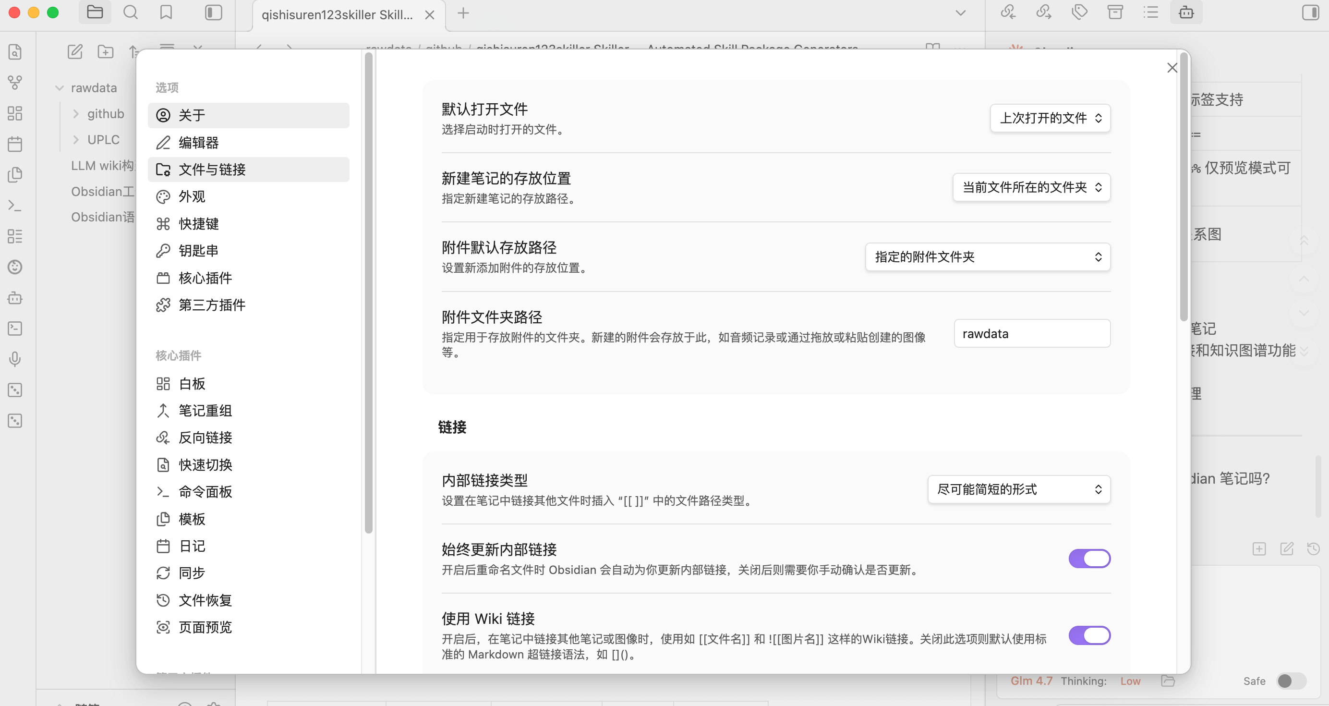The height and width of the screenshot is (706, 1329).
Task: Click the 附件文件夹路径 input containing rawdata
Action: click(1032, 334)
